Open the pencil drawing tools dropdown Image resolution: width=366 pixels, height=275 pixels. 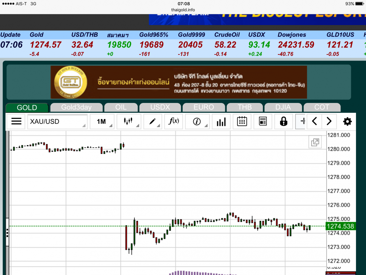(153, 122)
